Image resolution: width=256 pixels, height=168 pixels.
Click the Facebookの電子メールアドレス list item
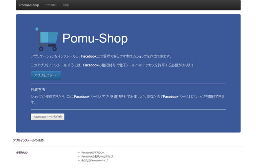(x=97, y=156)
